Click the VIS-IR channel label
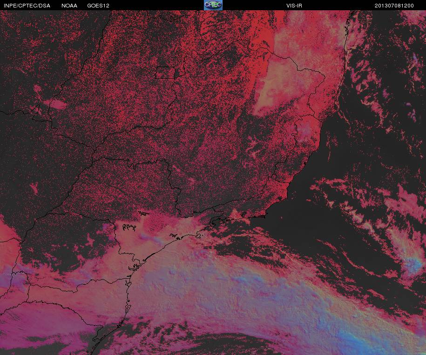This screenshot has height=355, width=426. click(x=294, y=6)
